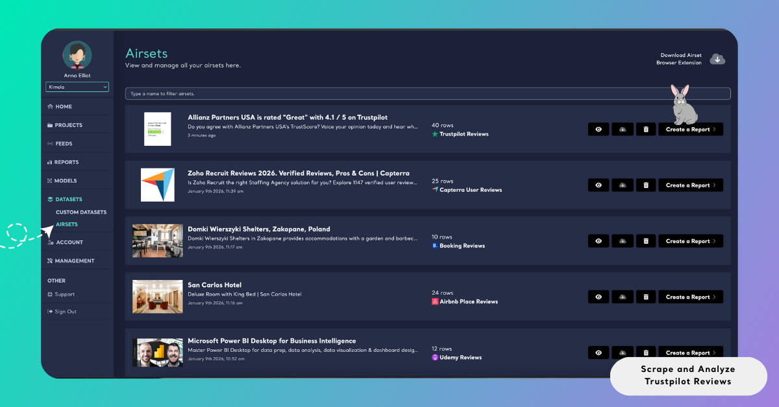Click the cloud download extension icon
Image resolution: width=779 pixels, height=407 pixels.
pos(717,59)
